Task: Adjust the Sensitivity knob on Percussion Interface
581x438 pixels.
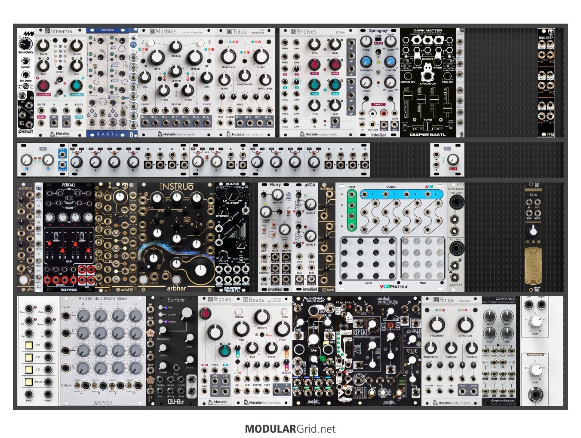Action: point(26,44)
